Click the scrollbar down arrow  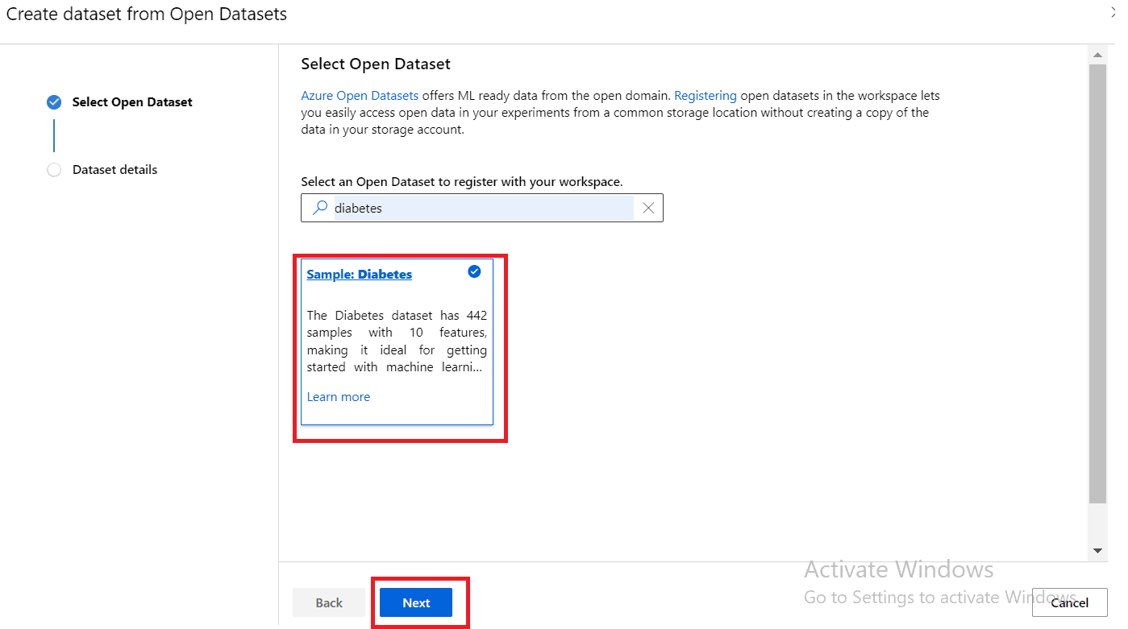point(1097,551)
